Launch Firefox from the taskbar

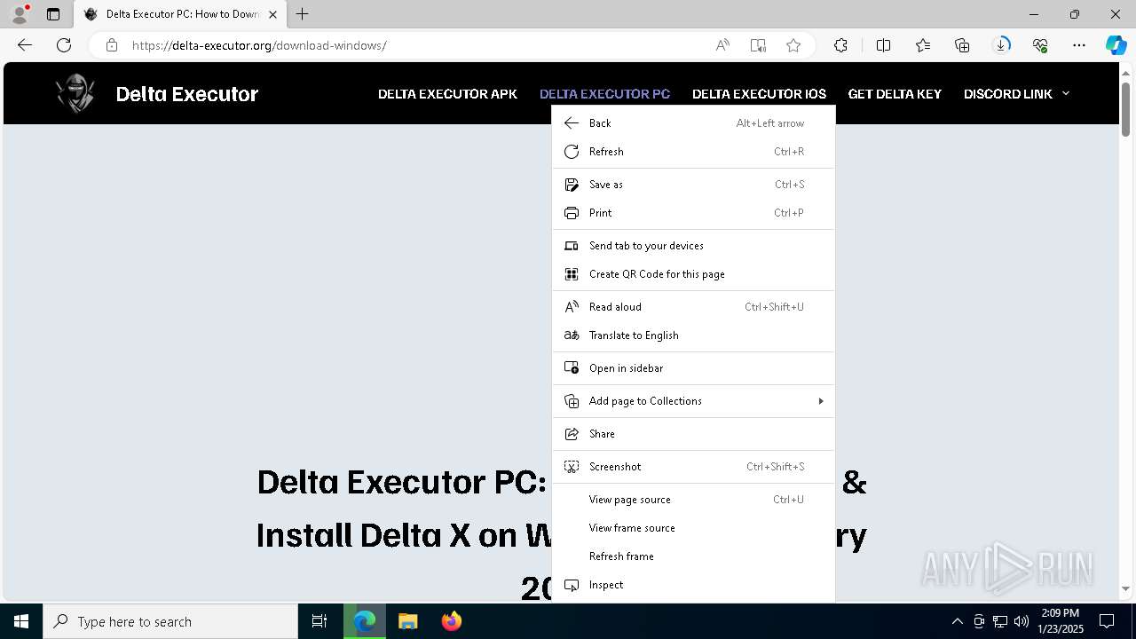(452, 621)
